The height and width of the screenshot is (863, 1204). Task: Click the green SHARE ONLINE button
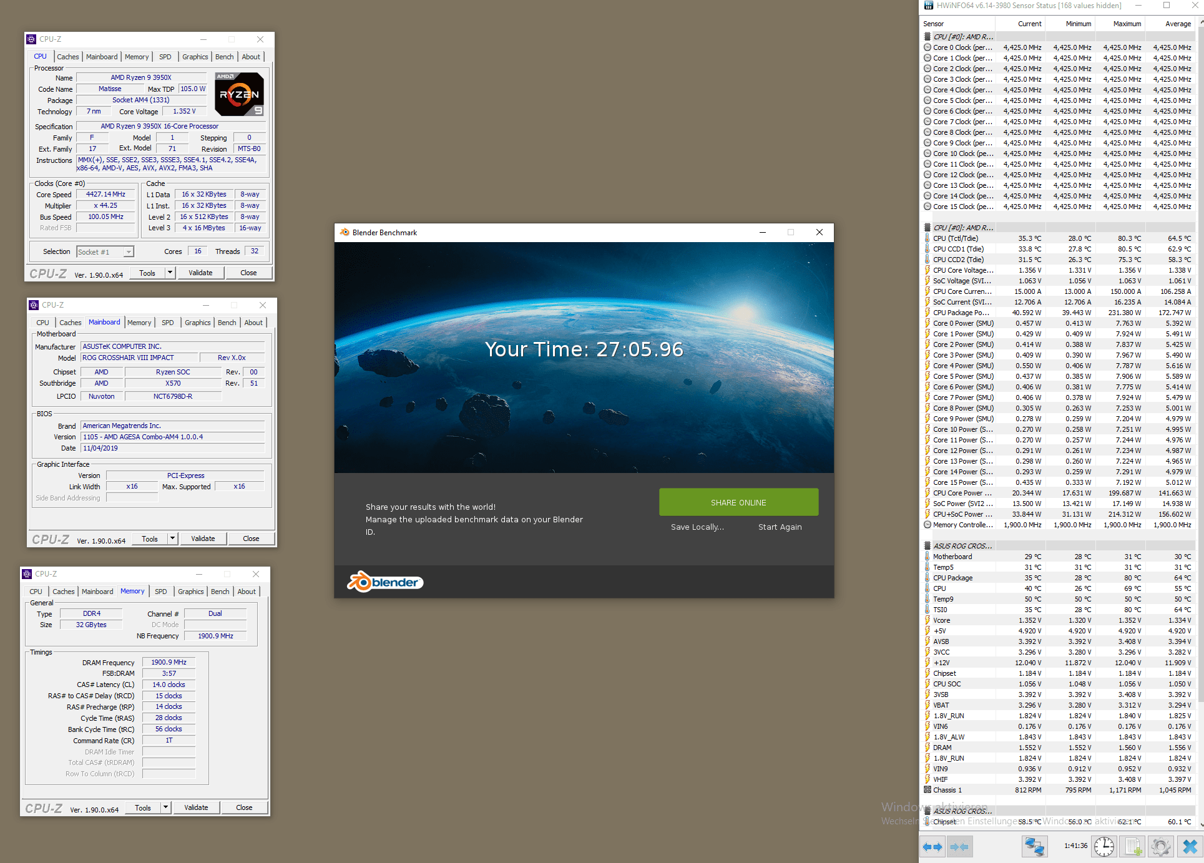click(738, 502)
